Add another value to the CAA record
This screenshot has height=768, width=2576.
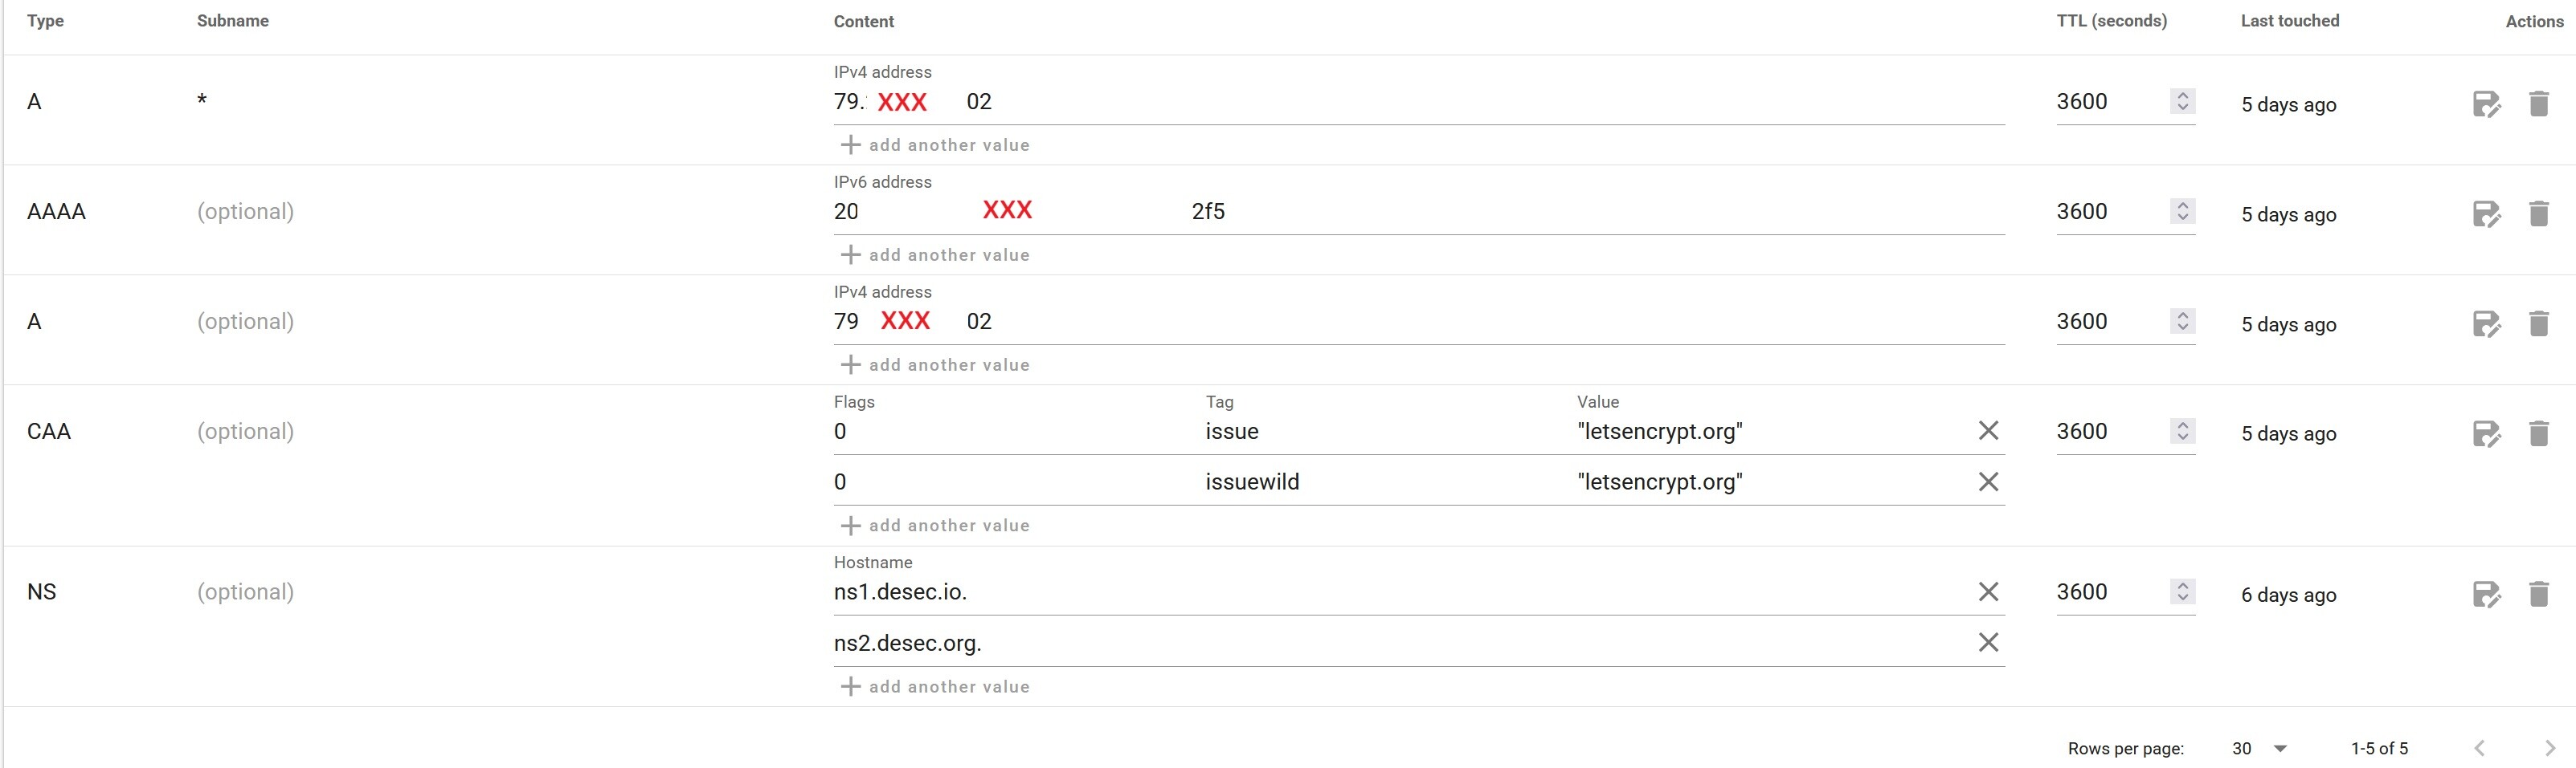935,526
